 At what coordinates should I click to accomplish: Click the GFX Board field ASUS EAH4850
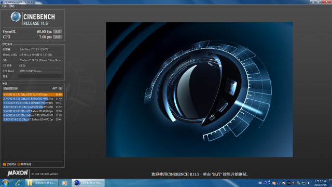coord(40,71)
